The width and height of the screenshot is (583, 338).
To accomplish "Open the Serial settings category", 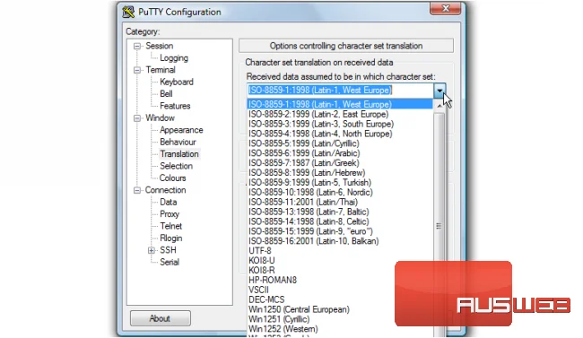I will 170,262.
